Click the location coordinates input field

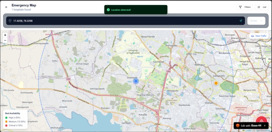click(x=126, y=21)
